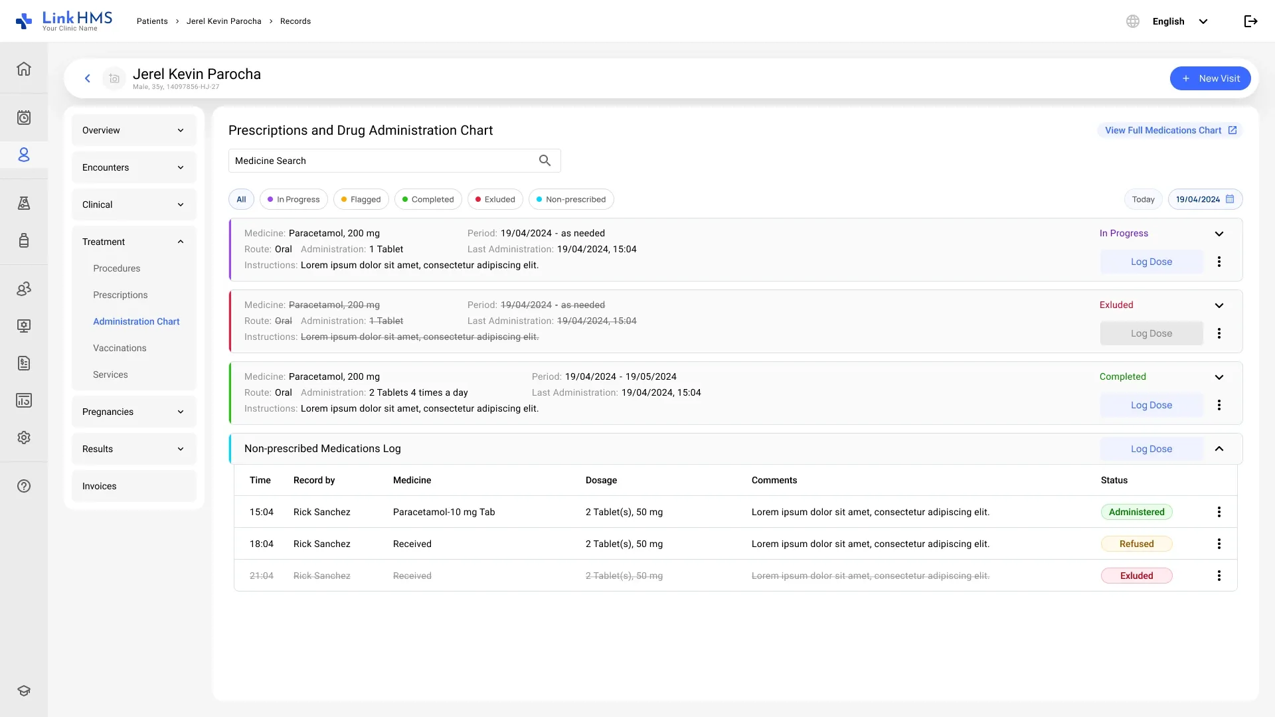Screen dimensions: 1275x717
Task: Go back using the arrow beside patient name
Action: click(x=87, y=78)
